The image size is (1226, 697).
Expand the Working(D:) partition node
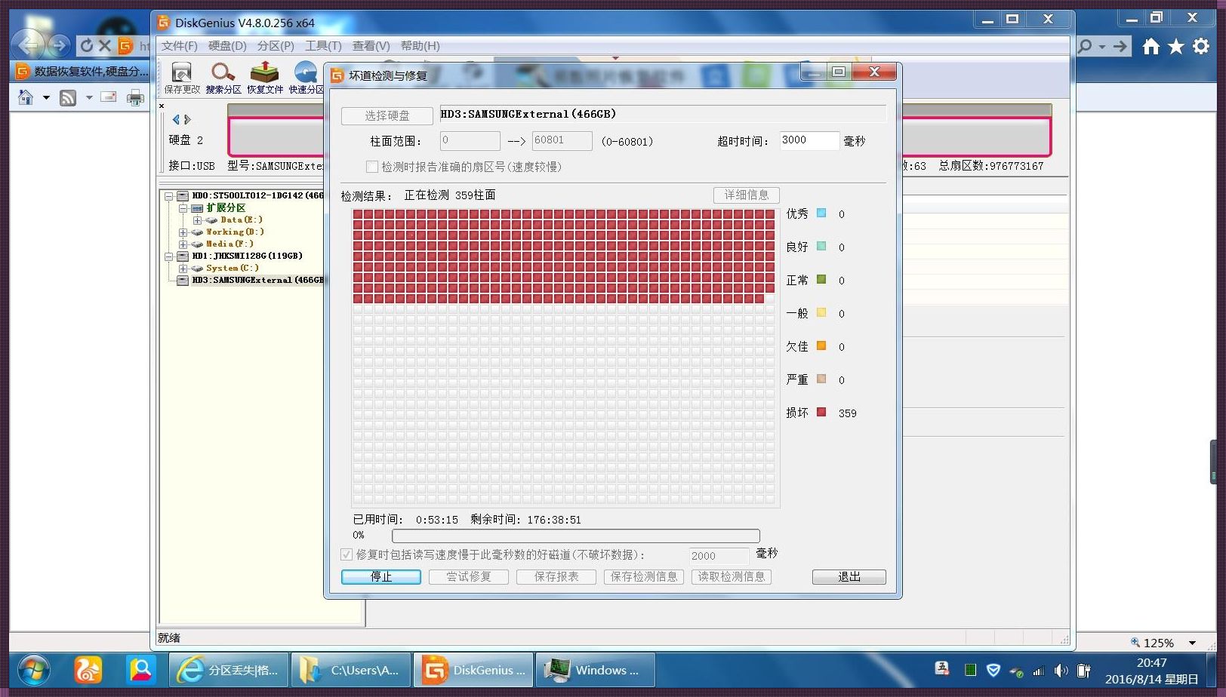click(x=183, y=232)
